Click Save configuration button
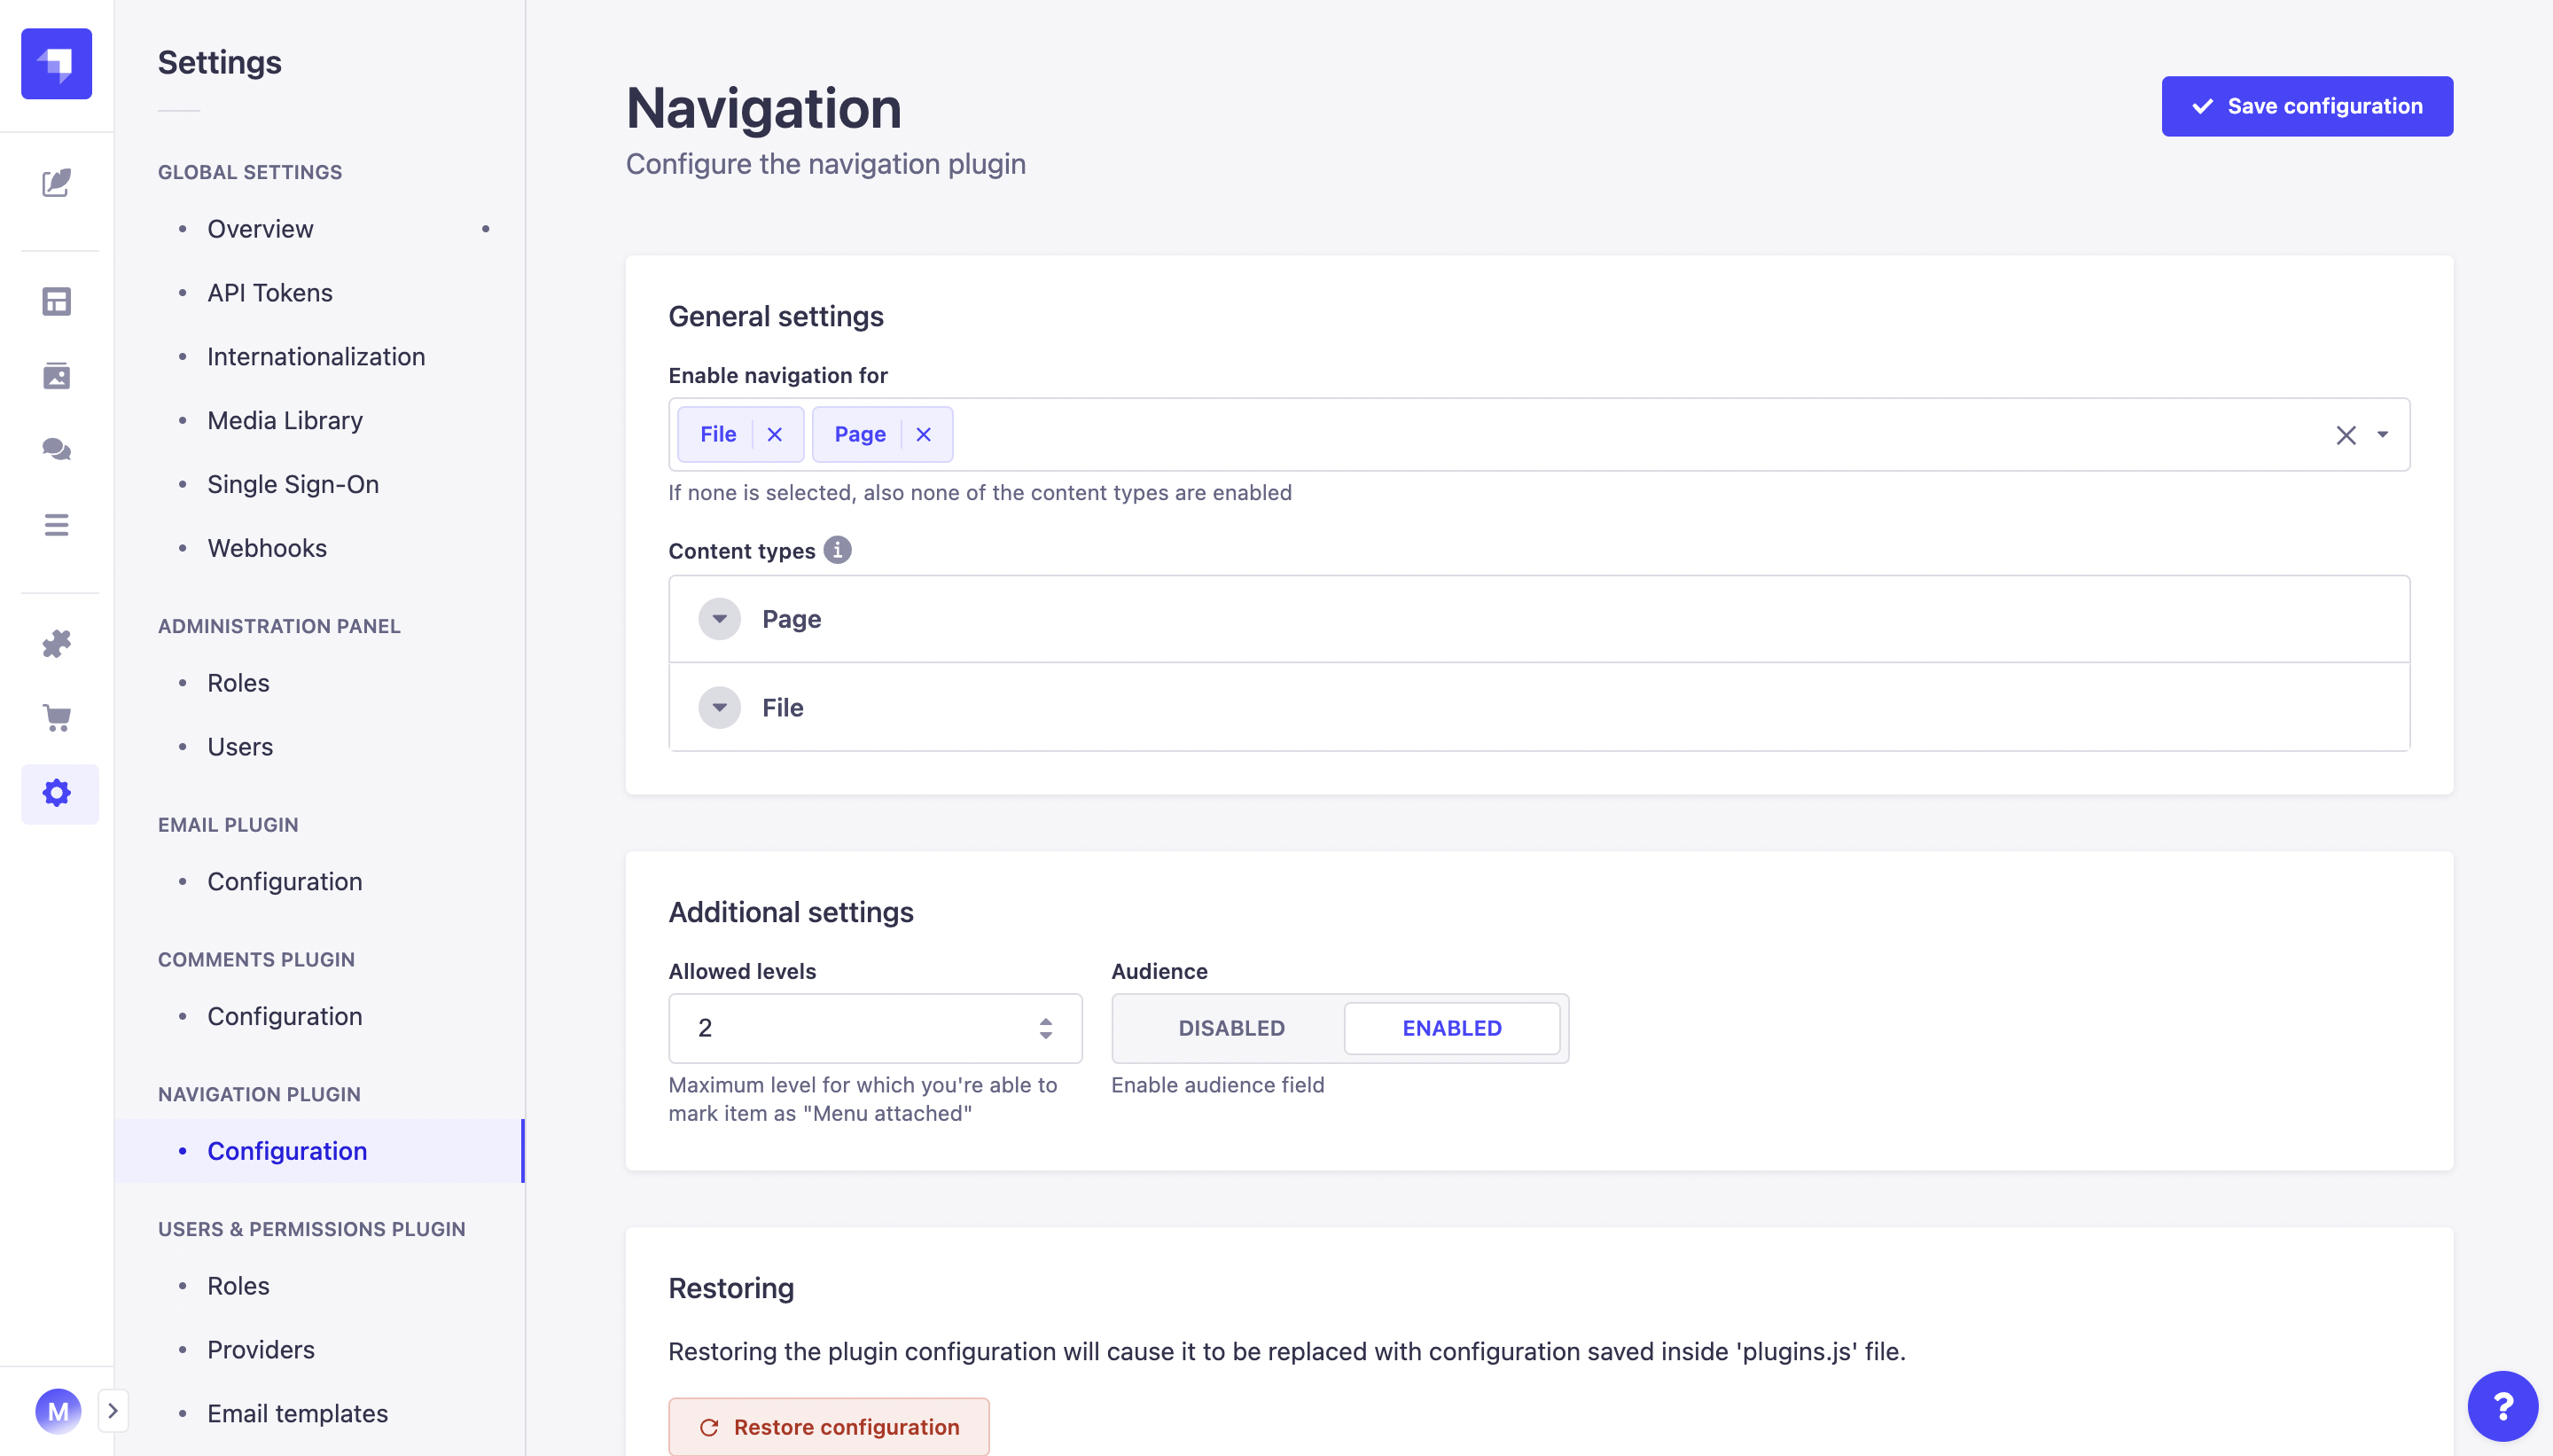Screen dimensions: 2553x1456 (2306, 106)
